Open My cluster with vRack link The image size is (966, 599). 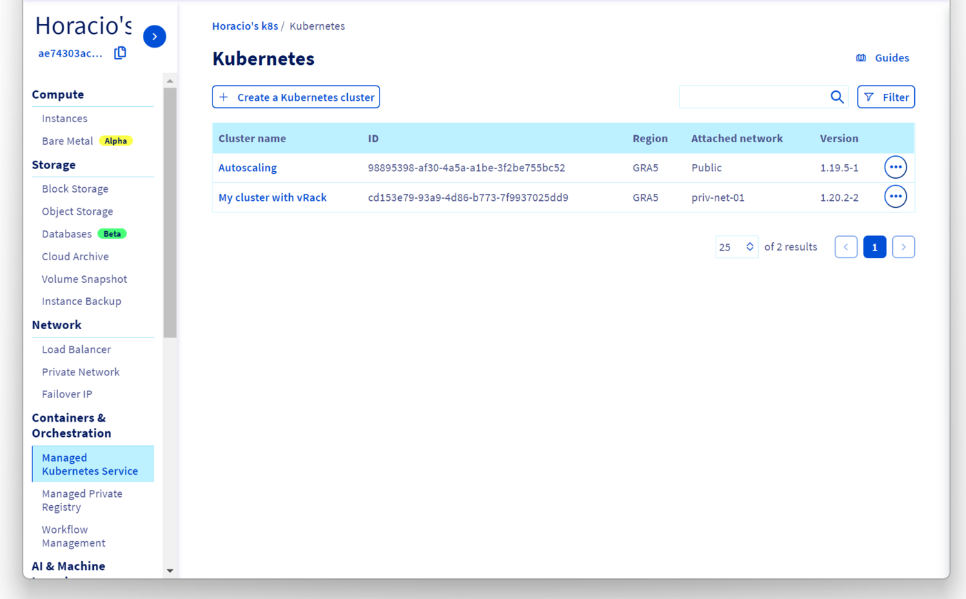(273, 197)
